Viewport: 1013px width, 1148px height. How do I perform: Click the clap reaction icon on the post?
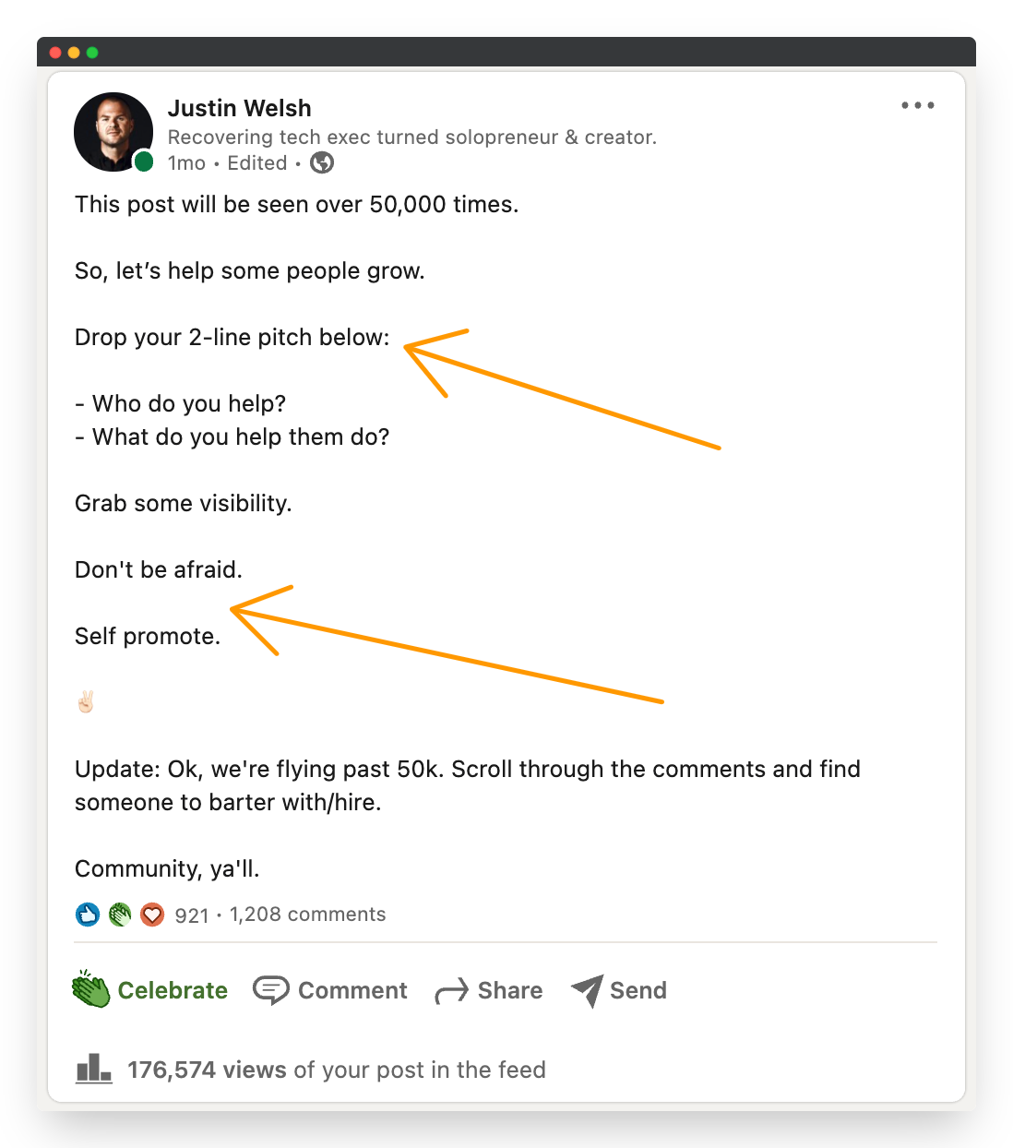pos(119,915)
